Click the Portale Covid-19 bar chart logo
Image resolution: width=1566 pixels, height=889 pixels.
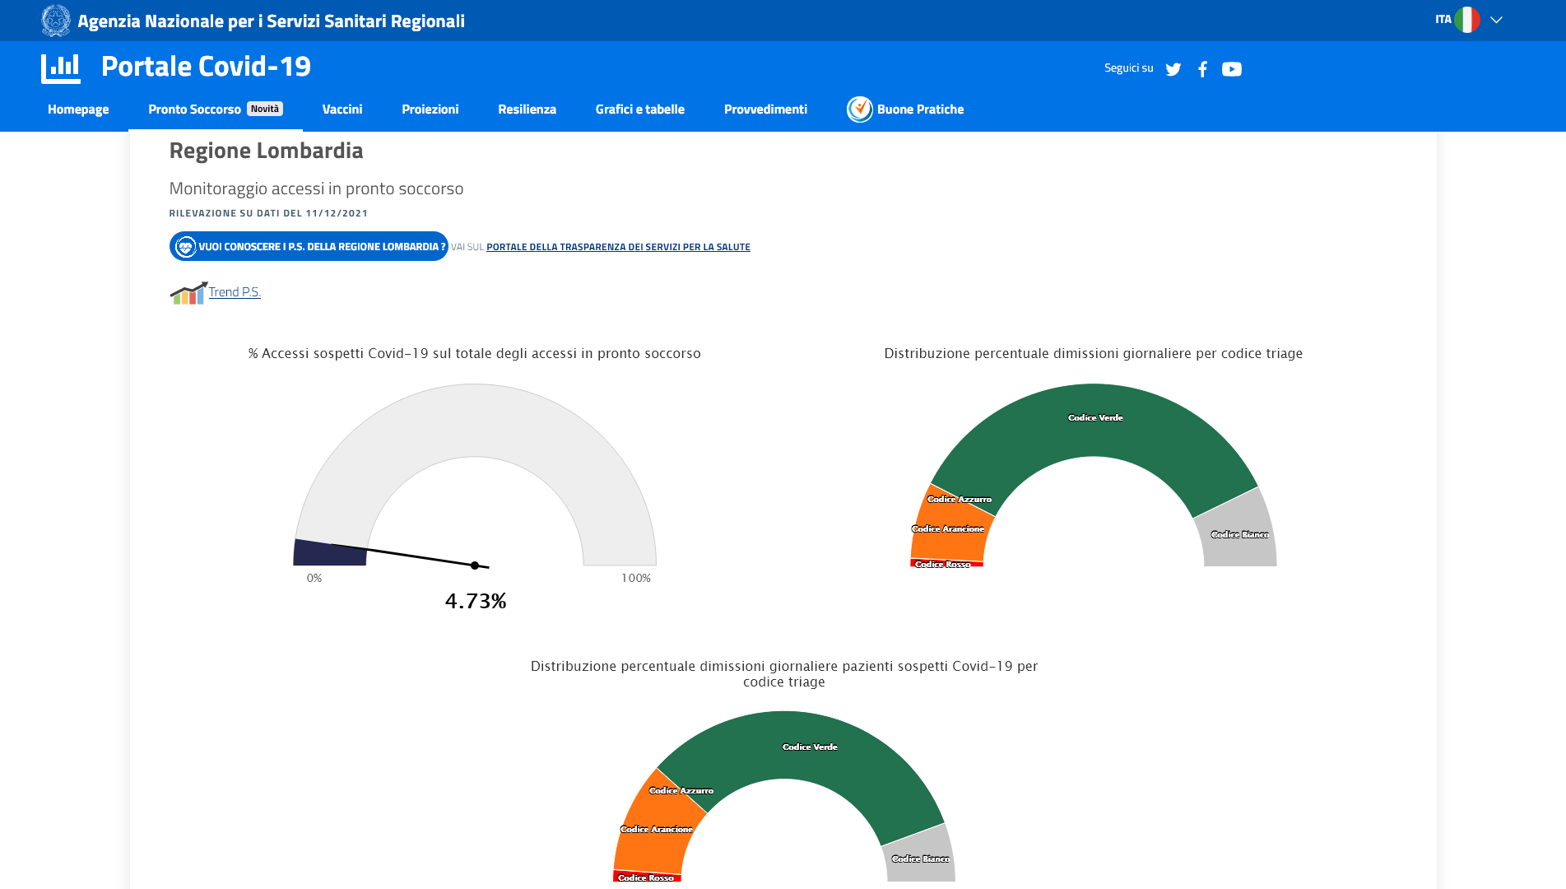click(x=61, y=67)
